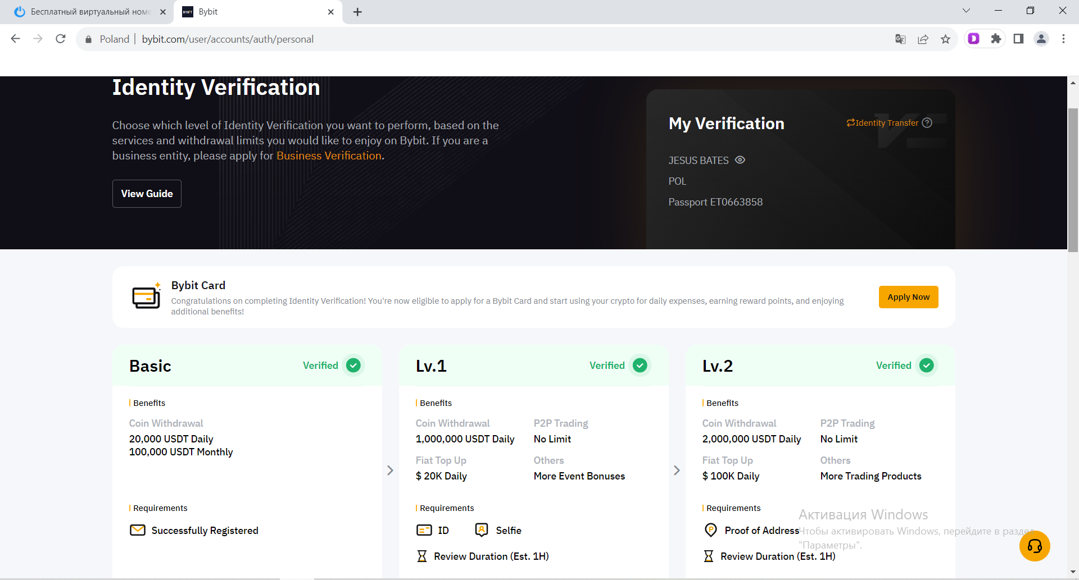
Task: Open the Business Verification link
Action: pyautogui.click(x=329, y=156)
